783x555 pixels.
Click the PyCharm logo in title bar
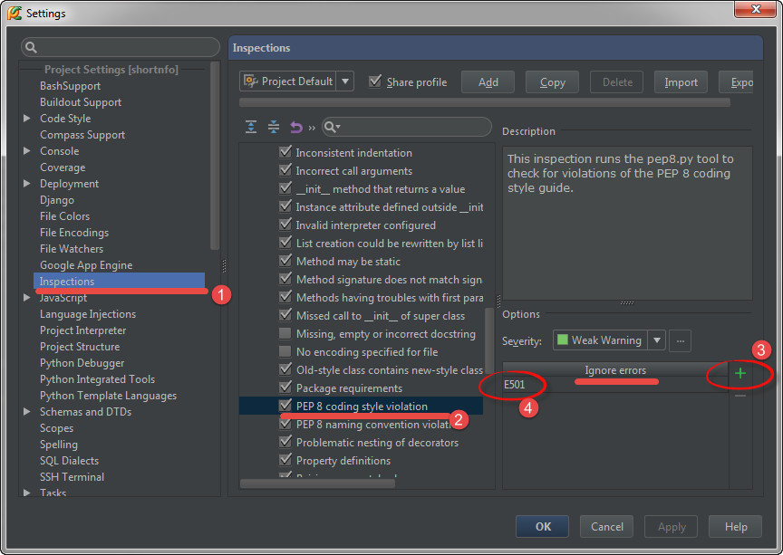coord(14,13)
